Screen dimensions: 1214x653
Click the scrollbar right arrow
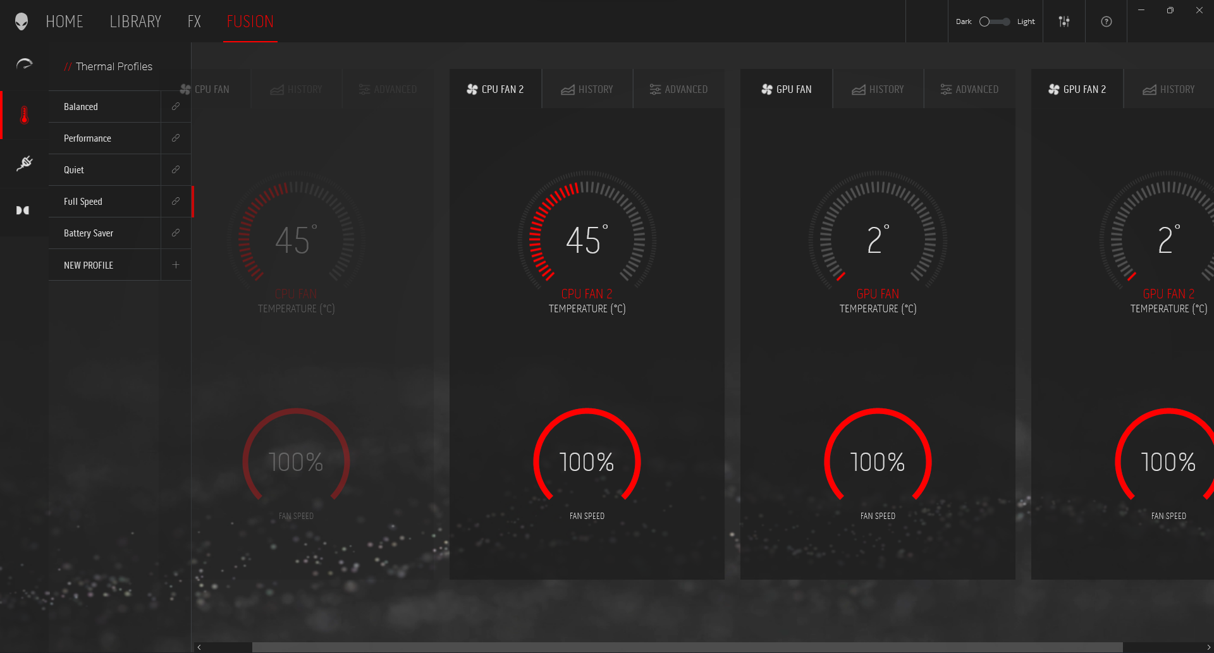click(1209, 647)
